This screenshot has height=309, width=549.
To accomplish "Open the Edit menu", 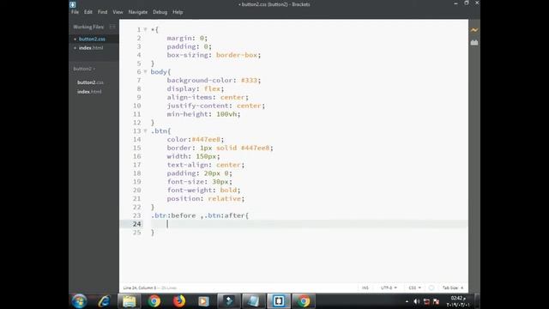I will point(87,12).
